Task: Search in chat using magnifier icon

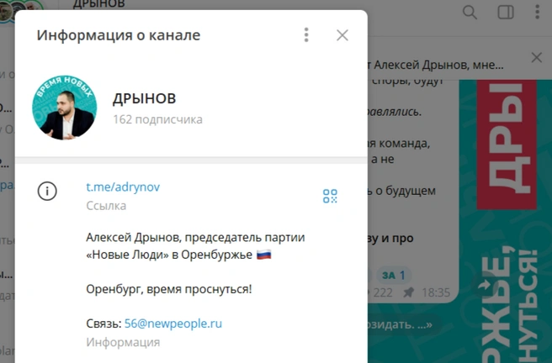Action: pyautogui.click(x=470, y=13)
